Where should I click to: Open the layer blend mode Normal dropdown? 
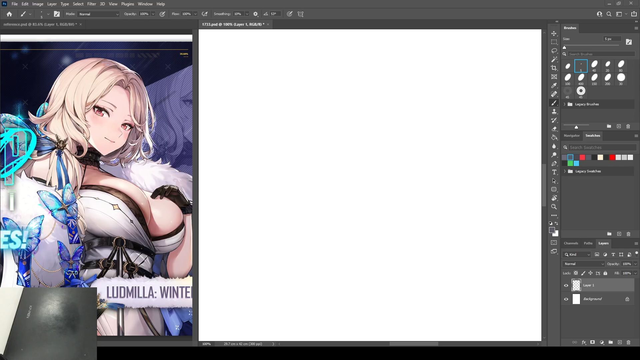click(583, 264)
